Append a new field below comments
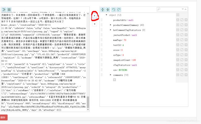Screen dimensions: 201x124 pos(114,80)
